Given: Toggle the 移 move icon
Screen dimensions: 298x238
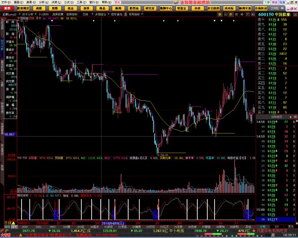Looking at the screenshot, I should point(242,14).
